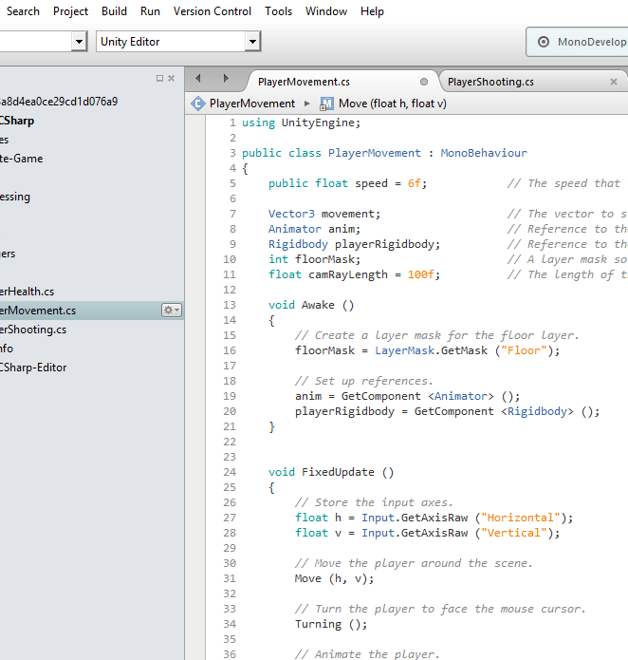
Task: Open the Unity Editor target dropdown
Action: tap(178, 41)
